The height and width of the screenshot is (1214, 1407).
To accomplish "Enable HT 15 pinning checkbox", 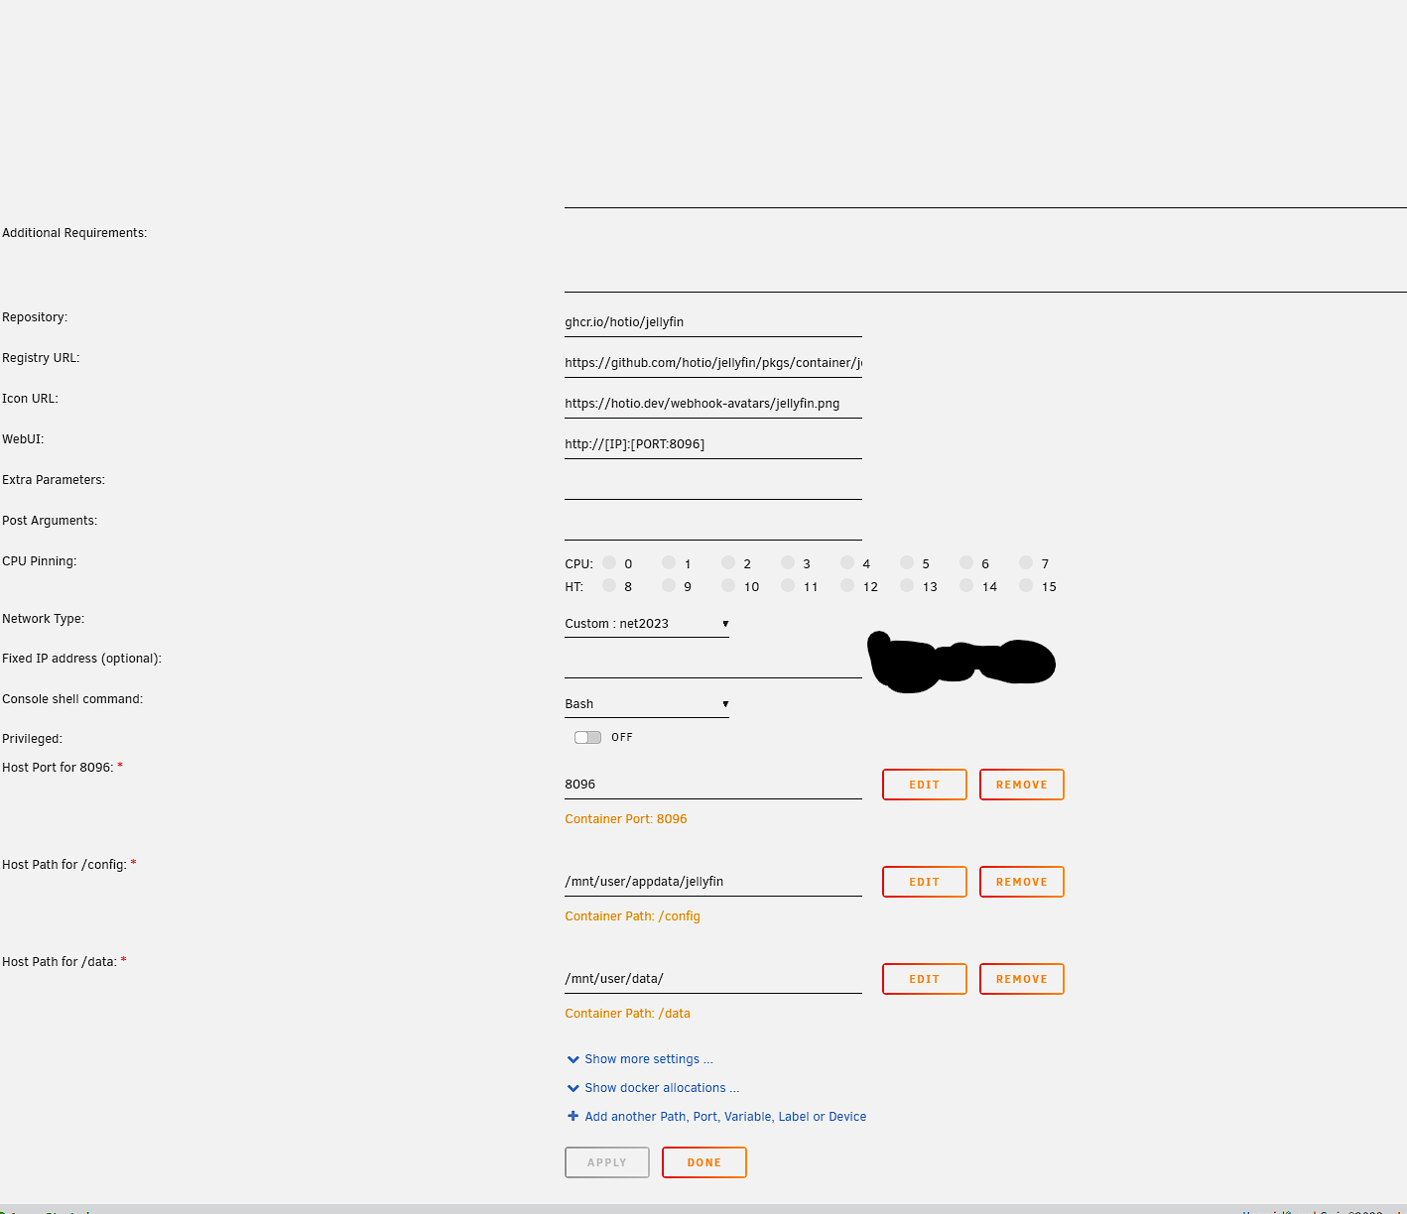I will point(1026,585).
